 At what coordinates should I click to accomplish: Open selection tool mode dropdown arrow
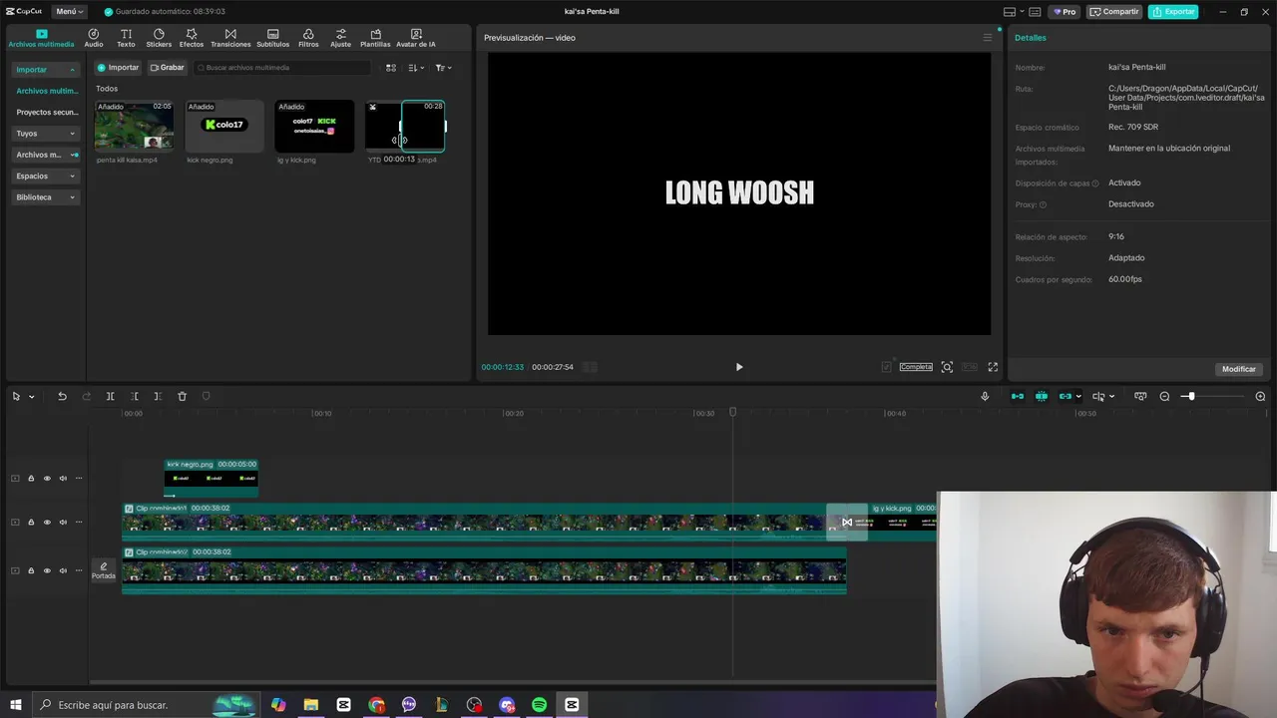pyautogui.click(x=32, y=397)
